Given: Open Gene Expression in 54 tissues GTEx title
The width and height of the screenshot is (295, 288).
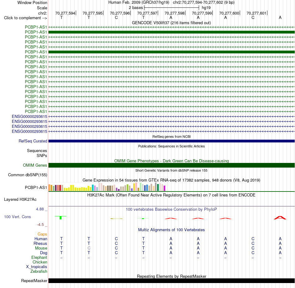Looking at the screenshot, I should click(x=171, y=180).
